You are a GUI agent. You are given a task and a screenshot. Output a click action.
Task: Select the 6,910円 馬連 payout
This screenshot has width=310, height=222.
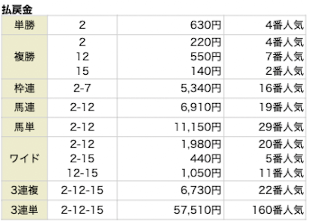tap(201, 108)
